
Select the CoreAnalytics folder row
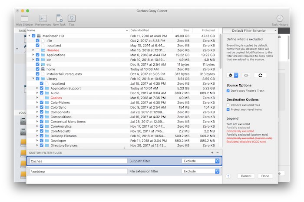pos(122,126)
